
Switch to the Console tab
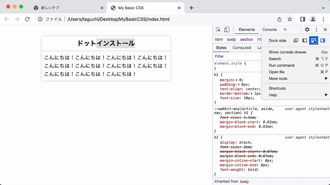tap(269, 30)
